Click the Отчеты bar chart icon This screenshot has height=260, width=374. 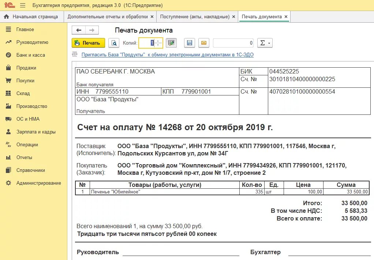pyautogui.click(x=8, y=157)
